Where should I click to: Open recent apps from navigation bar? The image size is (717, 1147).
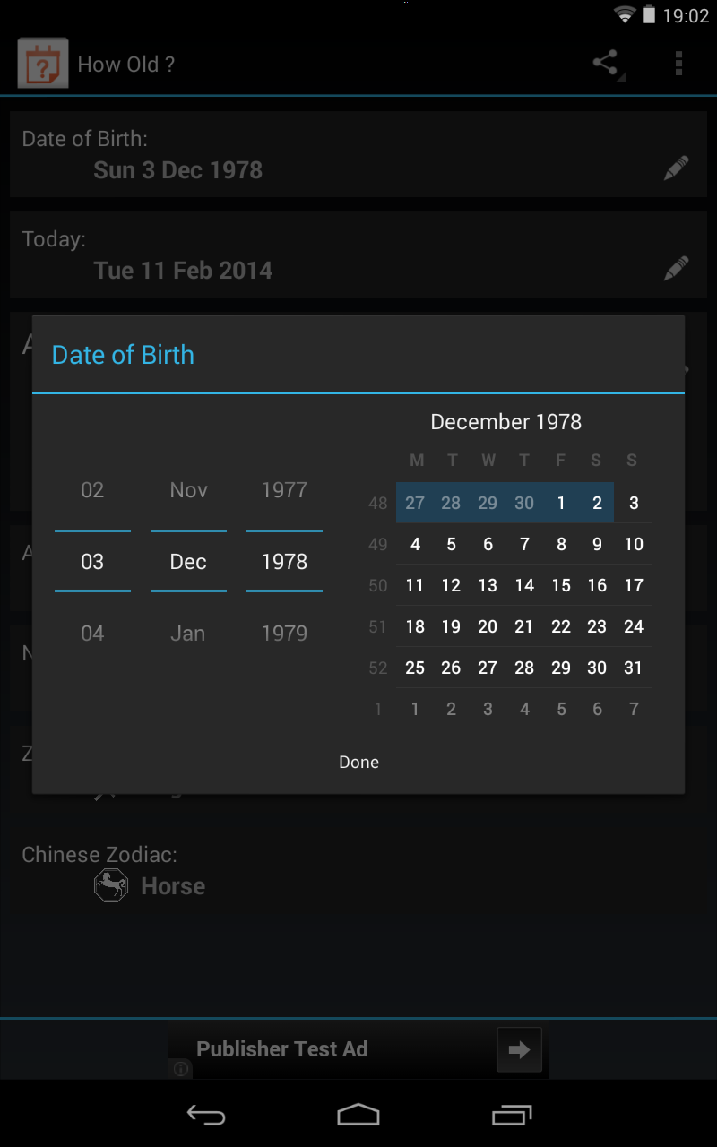[x=512, y=1115]
